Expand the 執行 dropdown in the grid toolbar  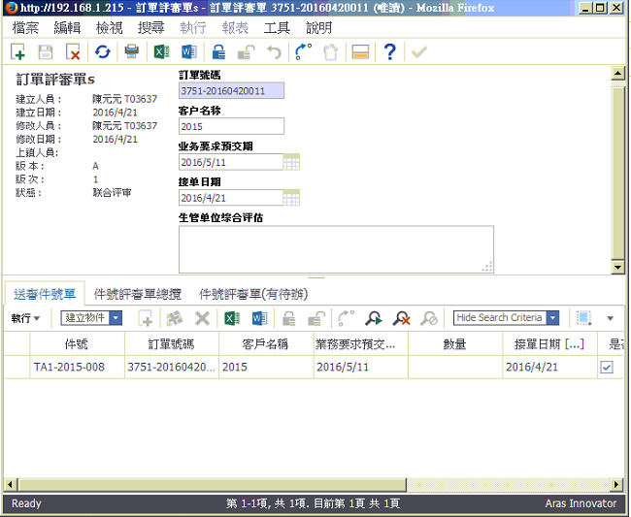(25, 318)
